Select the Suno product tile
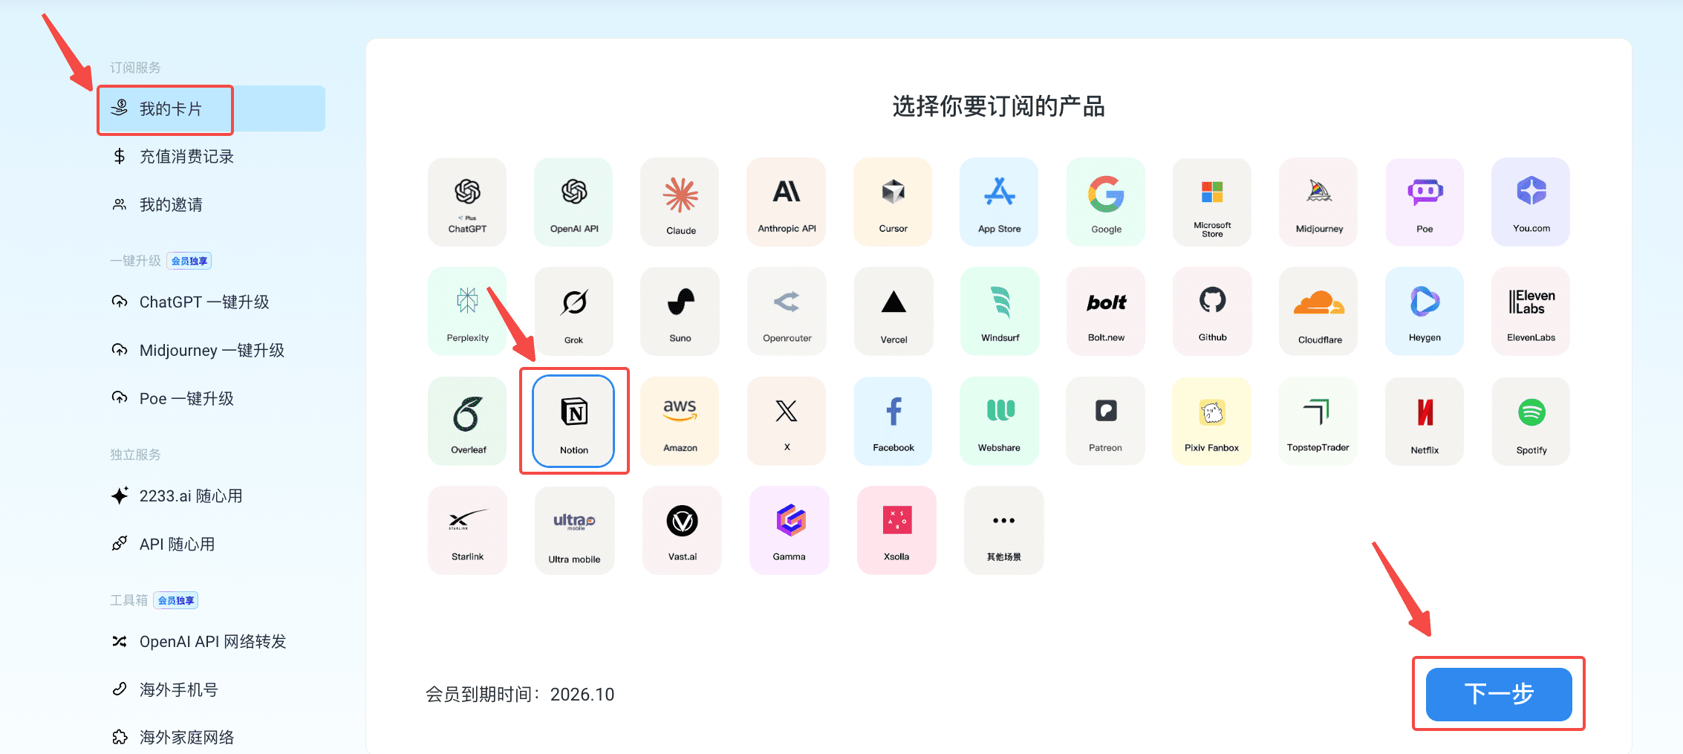Image resolution: width=1683 pixels, height=754 pixels. click(680, 311)
